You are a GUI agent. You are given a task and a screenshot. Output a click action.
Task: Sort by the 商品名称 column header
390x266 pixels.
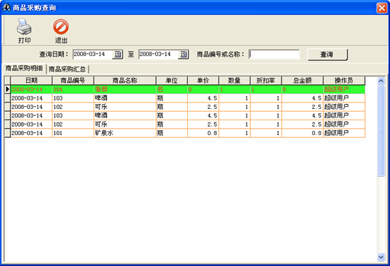click(125, 81)
